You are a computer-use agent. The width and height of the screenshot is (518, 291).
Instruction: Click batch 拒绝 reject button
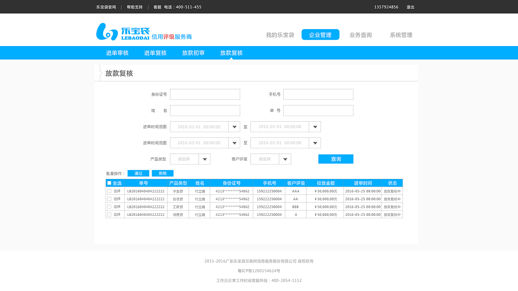click(163, 173)
